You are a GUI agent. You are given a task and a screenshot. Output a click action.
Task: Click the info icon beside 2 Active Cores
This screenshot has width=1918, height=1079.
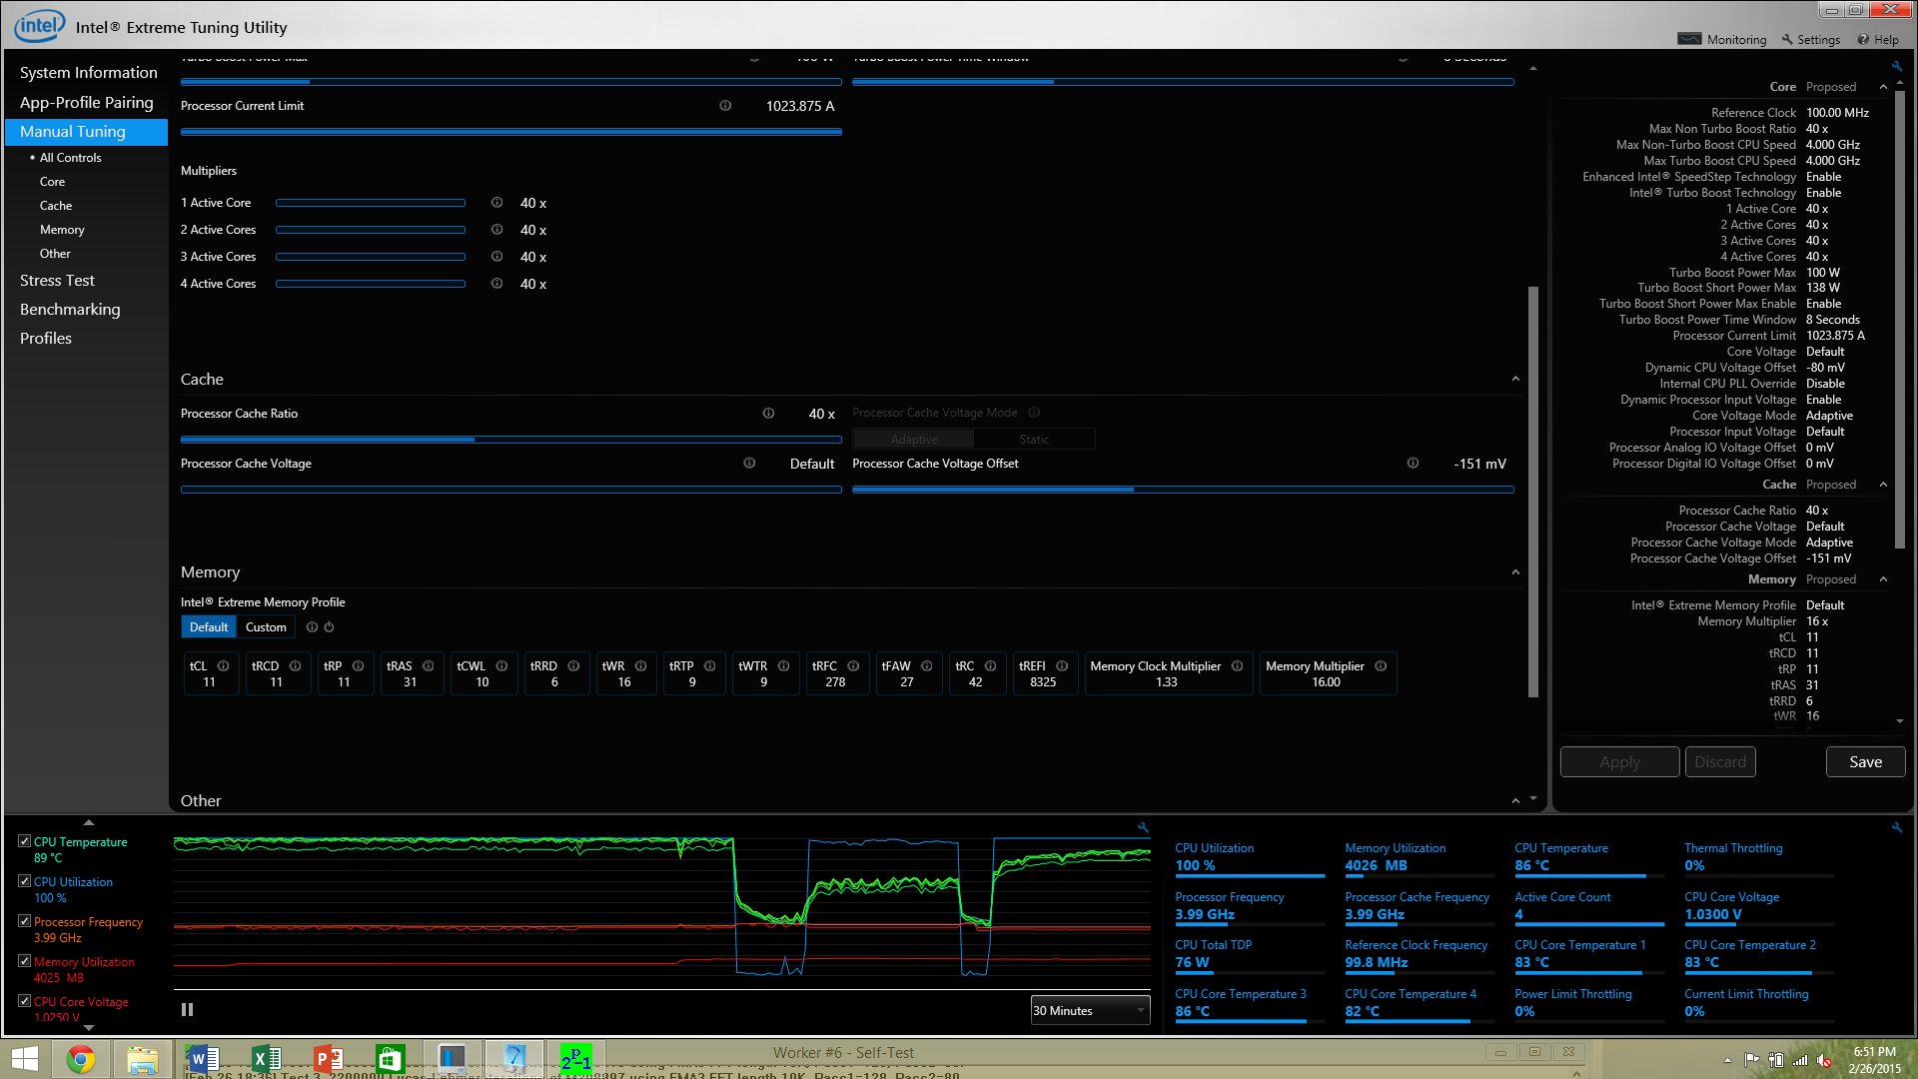496,230
